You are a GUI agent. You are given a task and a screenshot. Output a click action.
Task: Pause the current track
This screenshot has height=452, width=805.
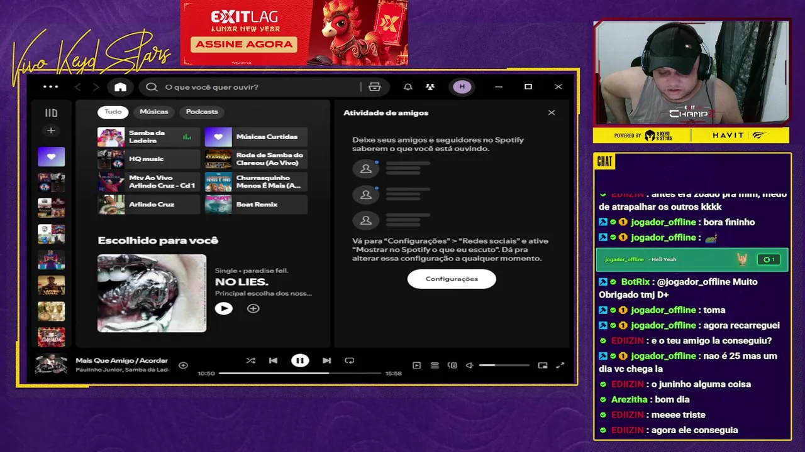tap(300, 360)
